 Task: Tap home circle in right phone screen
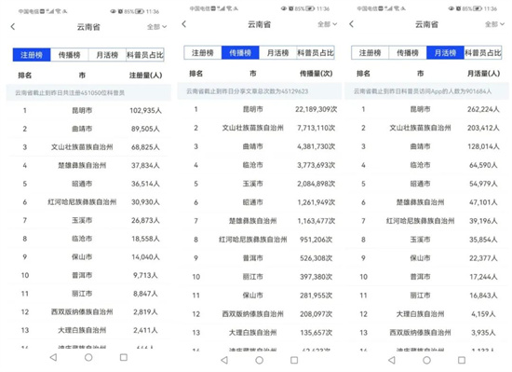(x=426, y=360)
